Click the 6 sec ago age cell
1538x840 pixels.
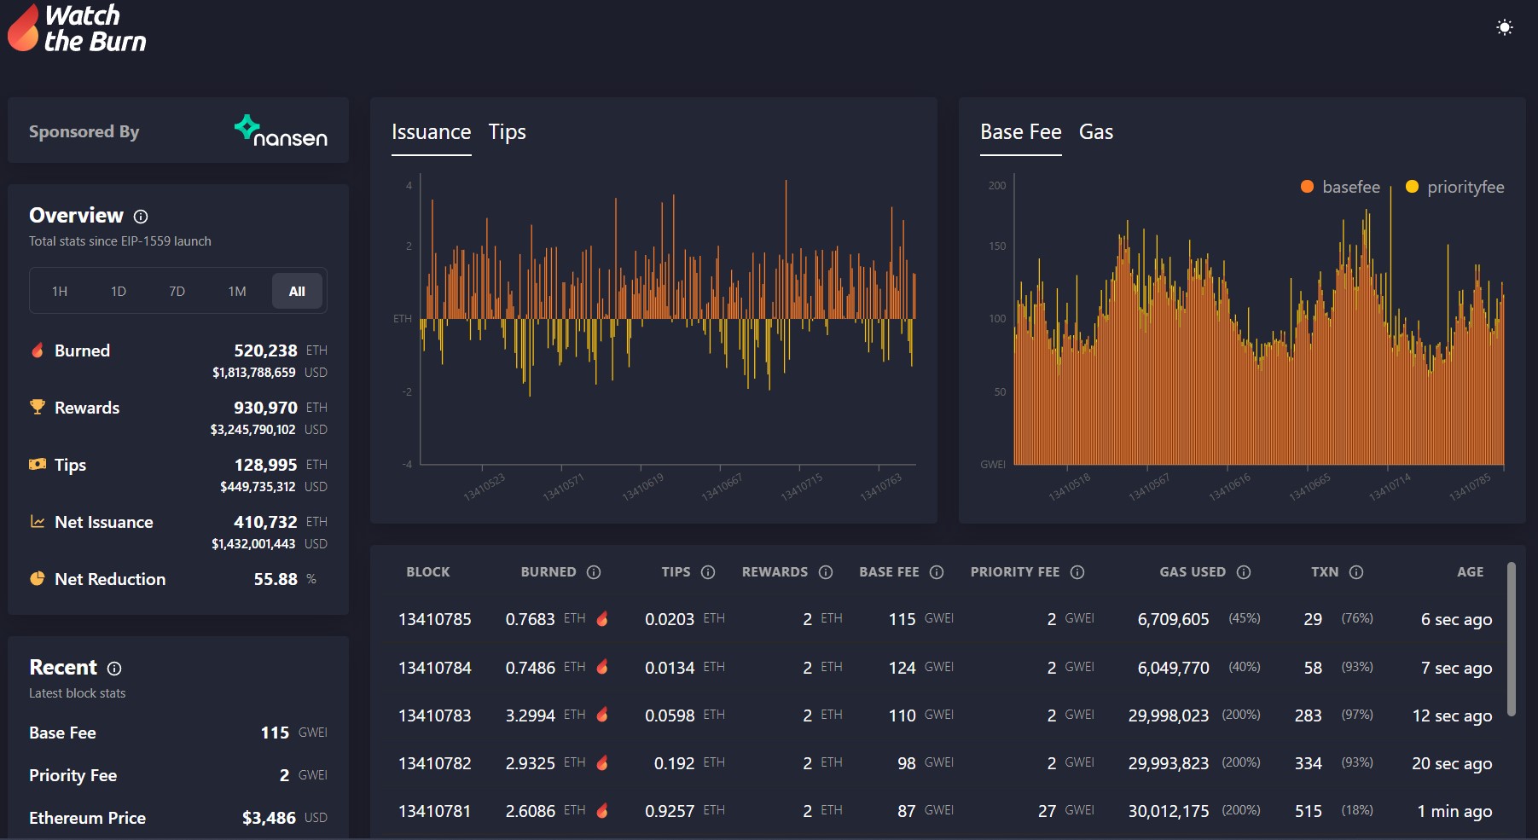coord(1456,620)
